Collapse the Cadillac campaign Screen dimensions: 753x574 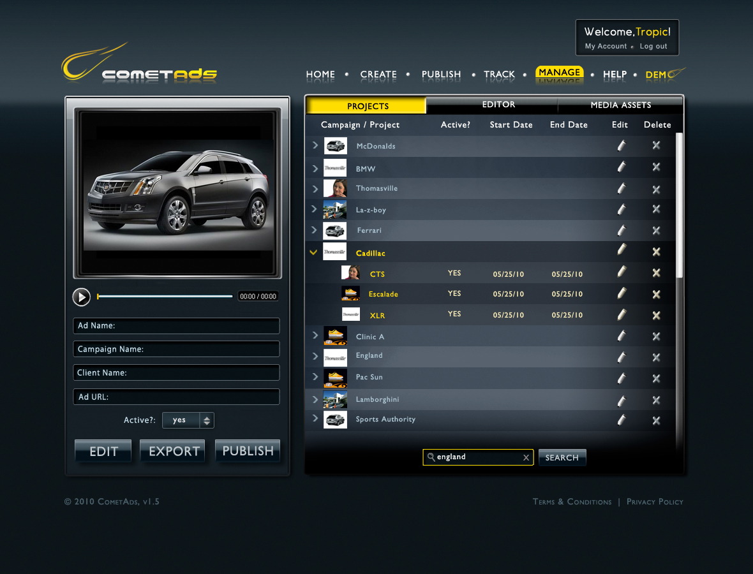[313, 252]
